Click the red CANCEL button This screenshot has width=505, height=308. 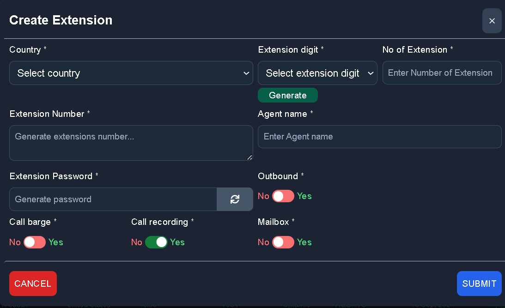[x=33, y=284]
